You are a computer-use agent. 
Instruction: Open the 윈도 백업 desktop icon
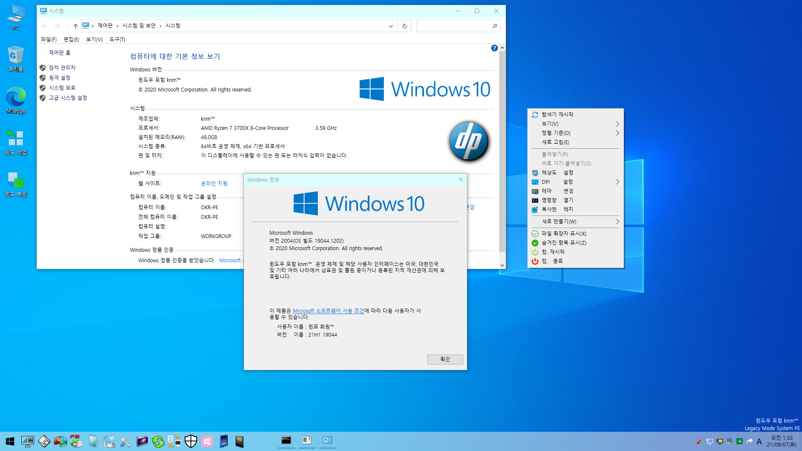click(16, 142)
